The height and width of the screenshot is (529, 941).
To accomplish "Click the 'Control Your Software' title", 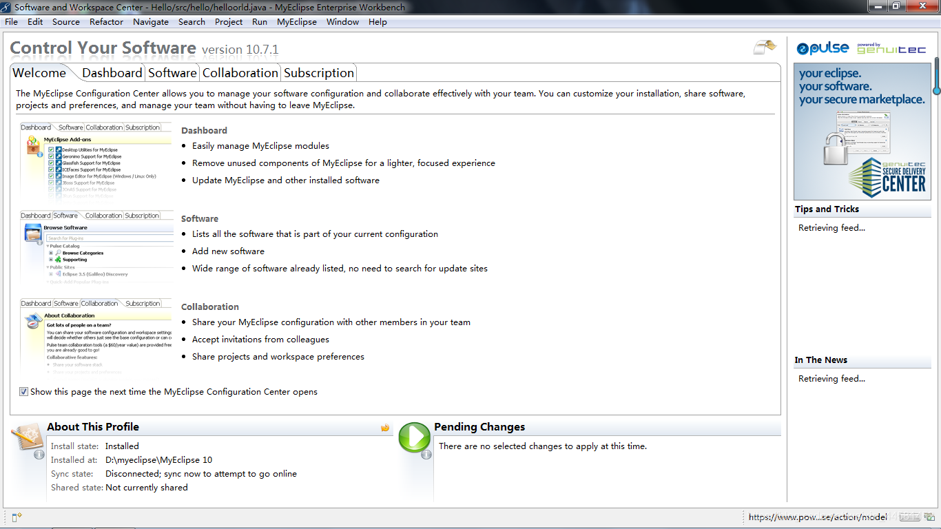I will [103, 48].
